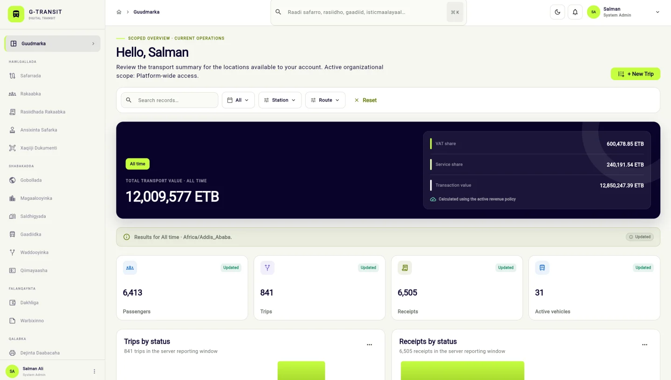671x380 pixels.
Task: Open the Salman account dropdown chevron
Action: (657, 12)
